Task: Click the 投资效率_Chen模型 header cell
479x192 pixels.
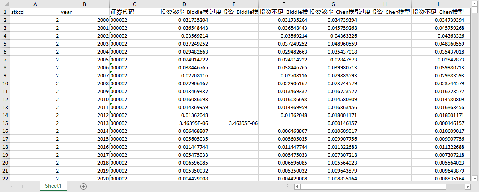Action: [333, 12]
